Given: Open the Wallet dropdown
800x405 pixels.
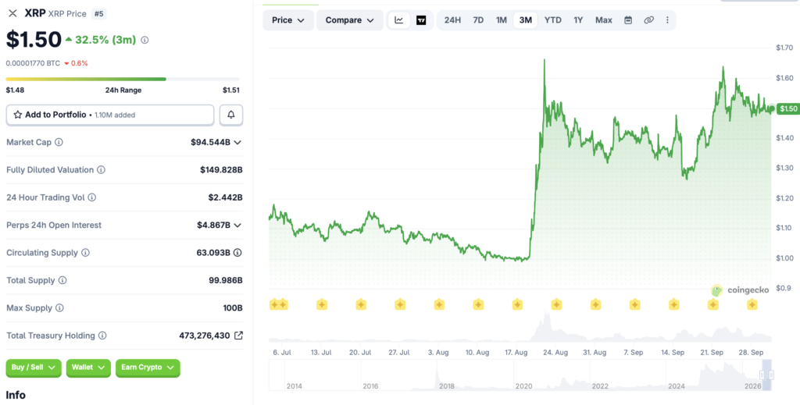Looking at the screenshot, I should click(x=88, y=368).
